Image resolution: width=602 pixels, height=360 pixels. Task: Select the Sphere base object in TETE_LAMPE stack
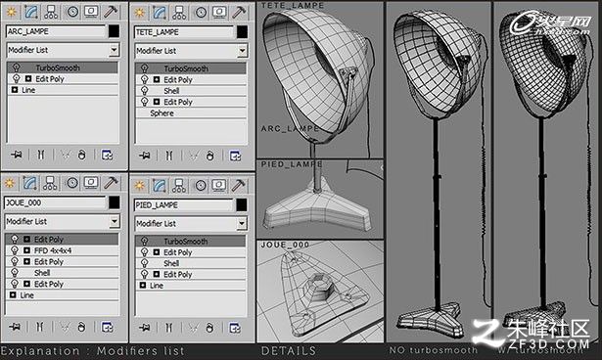point(191,113)
